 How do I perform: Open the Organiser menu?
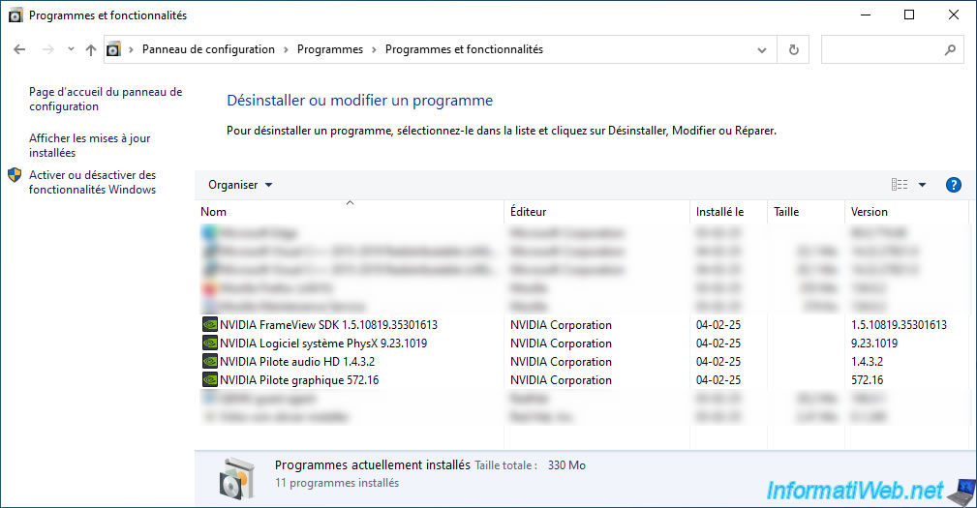pos(240,185)
